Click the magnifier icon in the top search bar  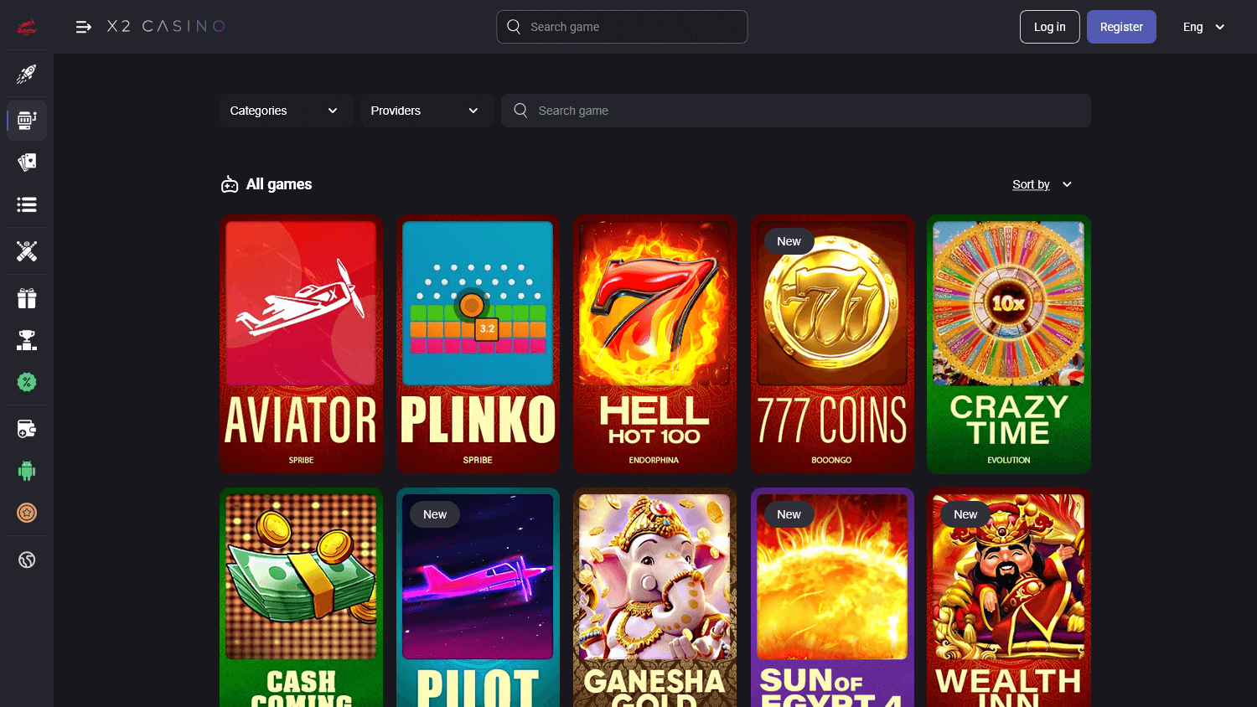[x=514, y=27]
